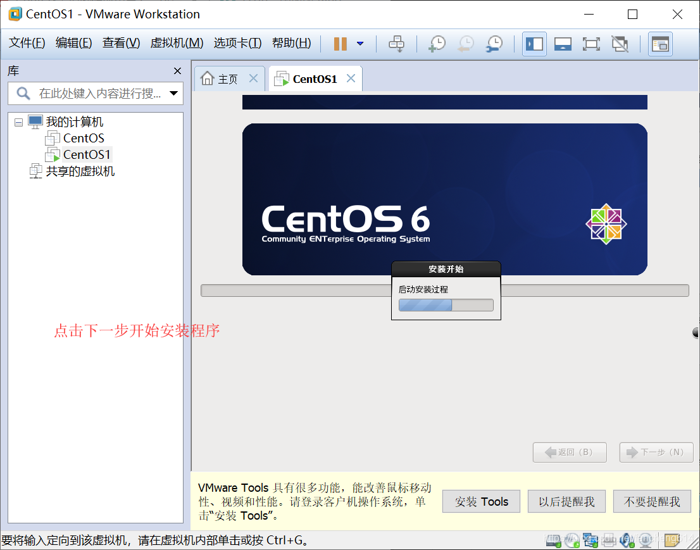Open the 文件(F) menu
This screenshot has width=700, height=550.
click(x=27, y=43)
